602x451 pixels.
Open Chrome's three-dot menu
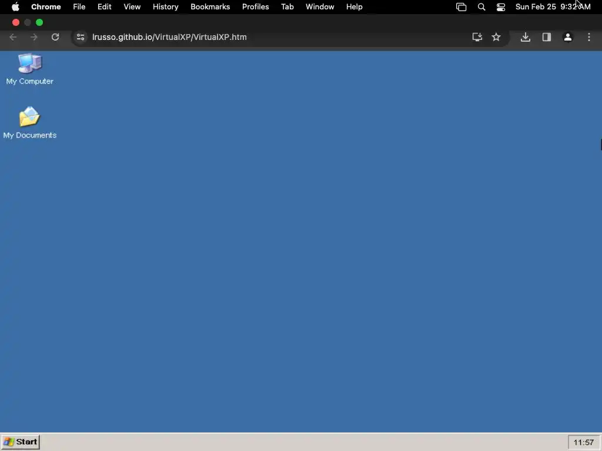tap(589, 37)
